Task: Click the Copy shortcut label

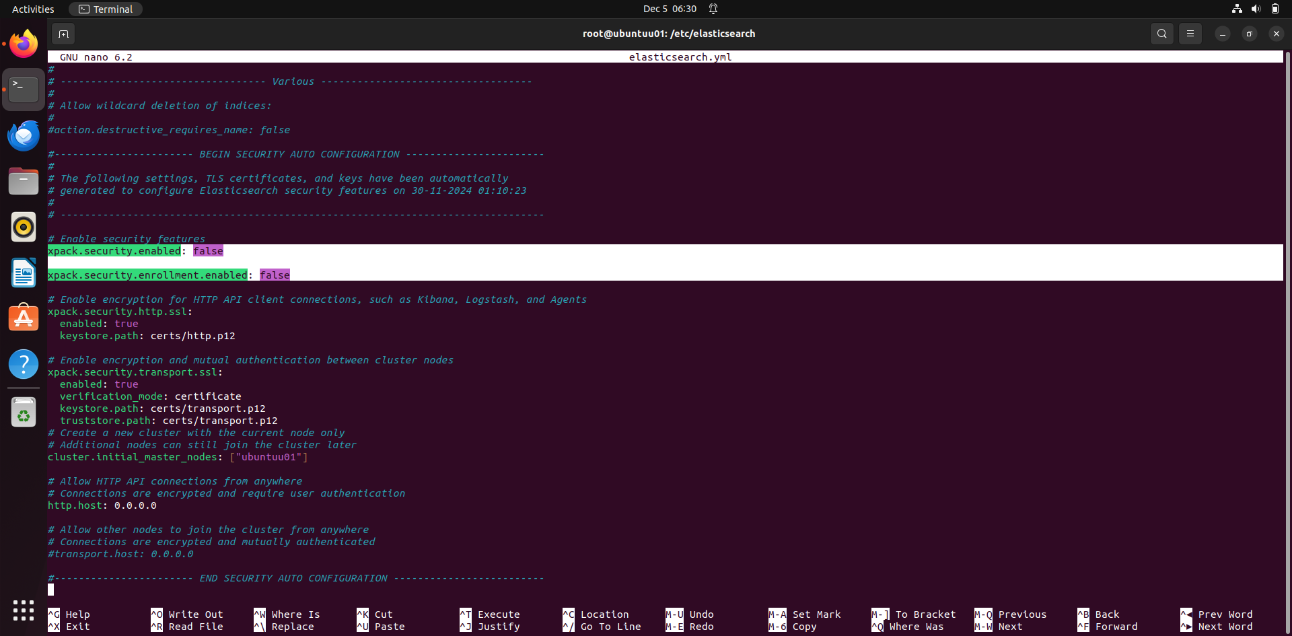Action: coord(804,627)
